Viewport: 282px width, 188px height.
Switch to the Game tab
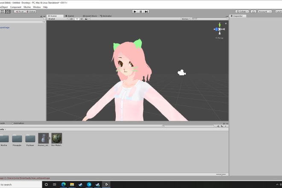point(70,16)
